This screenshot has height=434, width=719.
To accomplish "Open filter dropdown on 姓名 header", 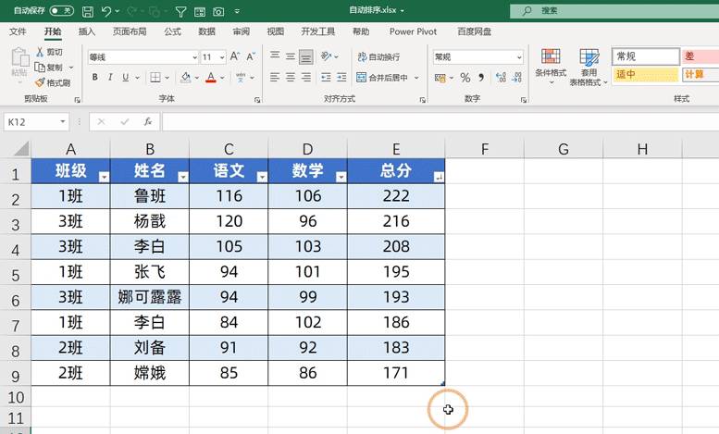I will click(x=183, y=177).
